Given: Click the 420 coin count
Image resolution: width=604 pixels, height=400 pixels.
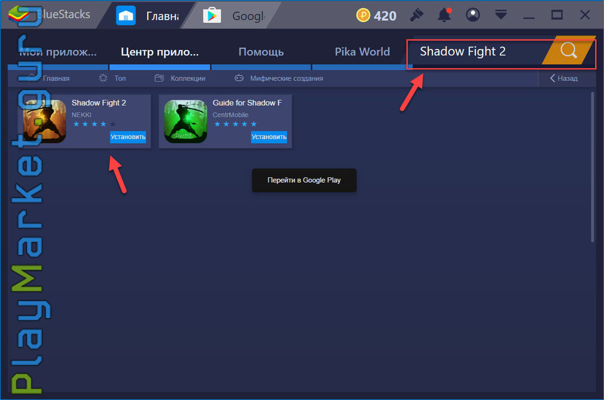Looking at the screenshot, I should coord(385,16).
